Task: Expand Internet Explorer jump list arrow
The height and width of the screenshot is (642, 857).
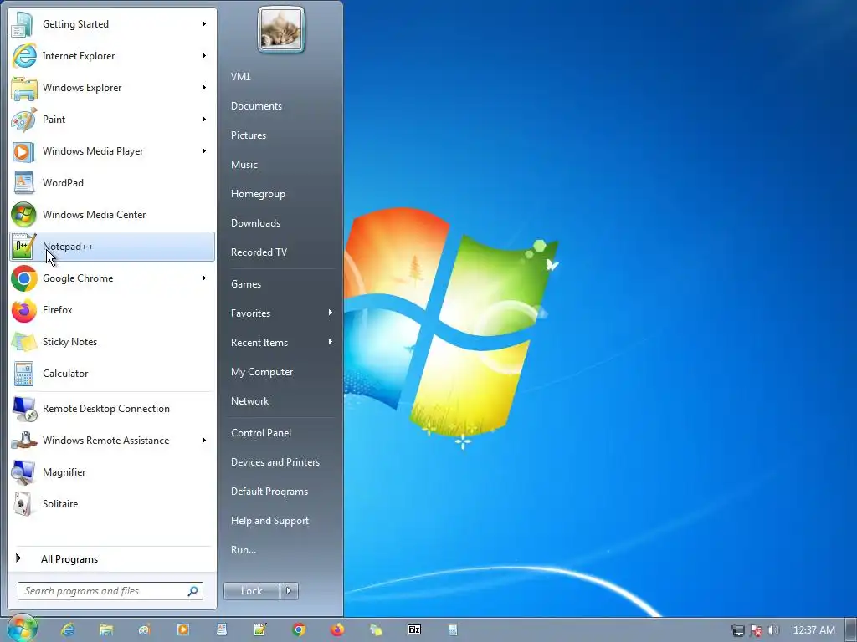Action: (x=204, y=56)
